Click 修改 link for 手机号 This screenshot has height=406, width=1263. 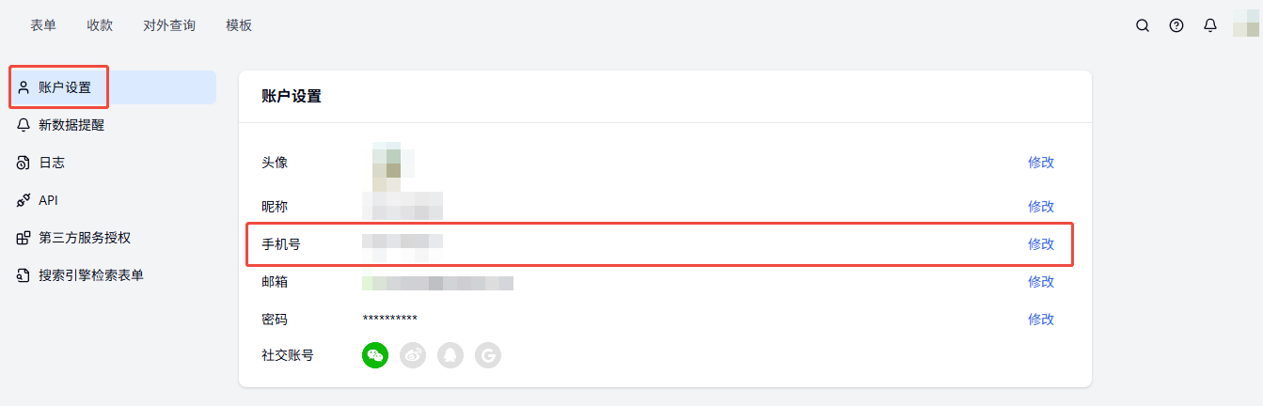1041,244
